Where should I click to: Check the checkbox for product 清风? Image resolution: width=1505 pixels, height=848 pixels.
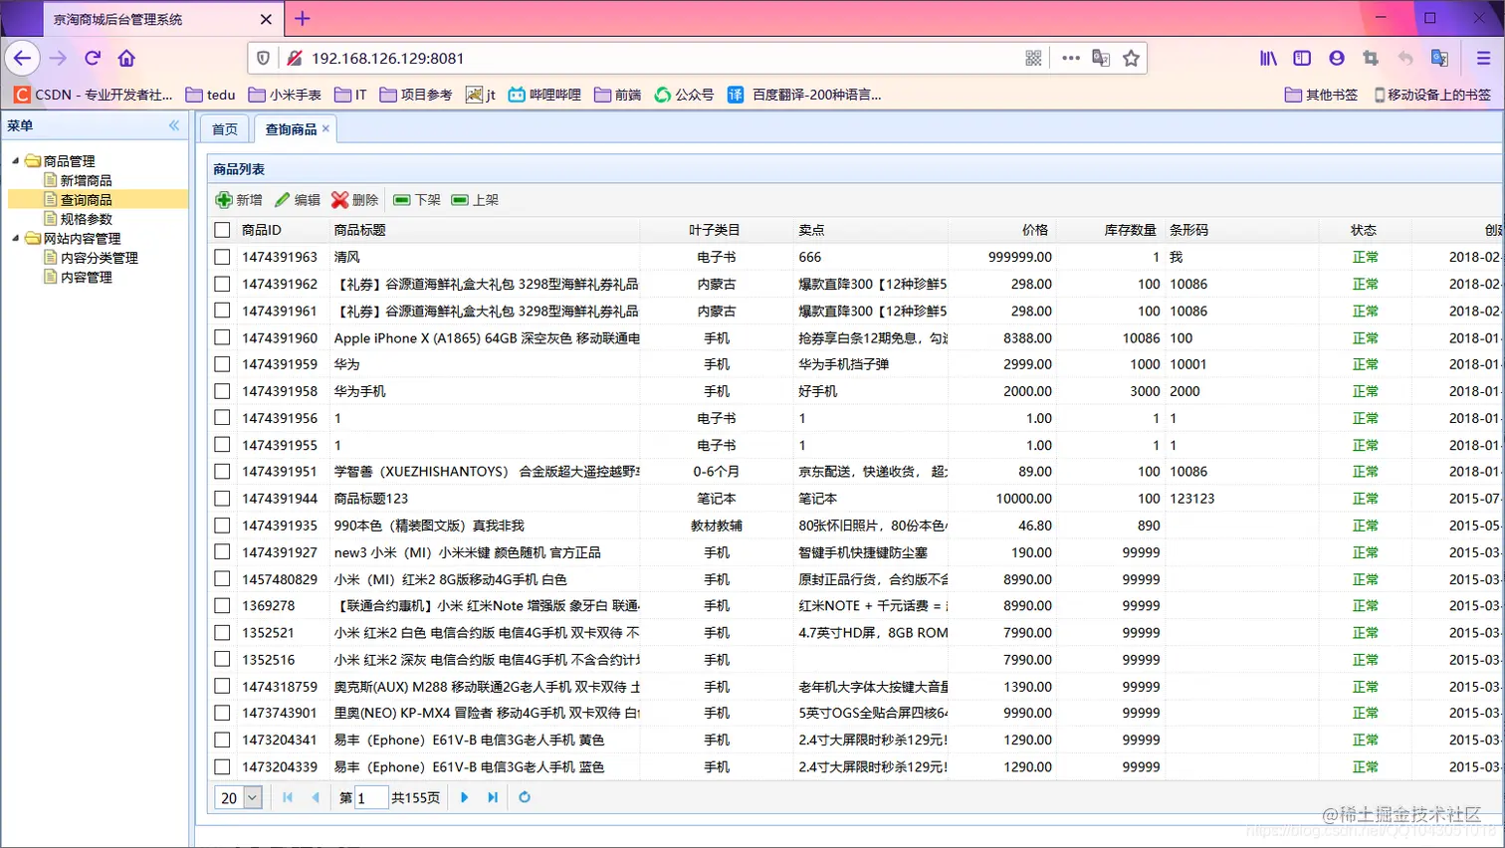pos(221,257)
